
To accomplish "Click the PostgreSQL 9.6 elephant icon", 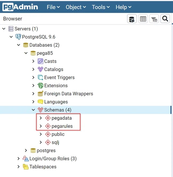I will tap(18, 37).
